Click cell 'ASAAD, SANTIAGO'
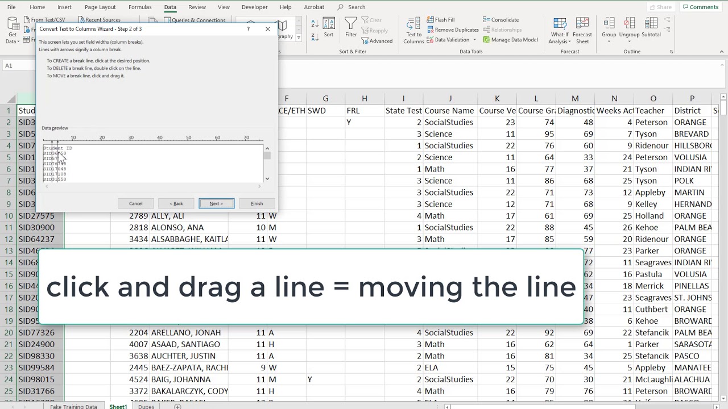728x409 pixels. click(189, 344)
